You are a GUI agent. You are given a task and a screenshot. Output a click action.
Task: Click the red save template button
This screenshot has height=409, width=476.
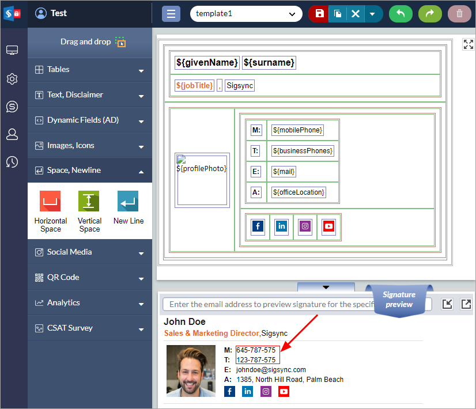[319, 14]
